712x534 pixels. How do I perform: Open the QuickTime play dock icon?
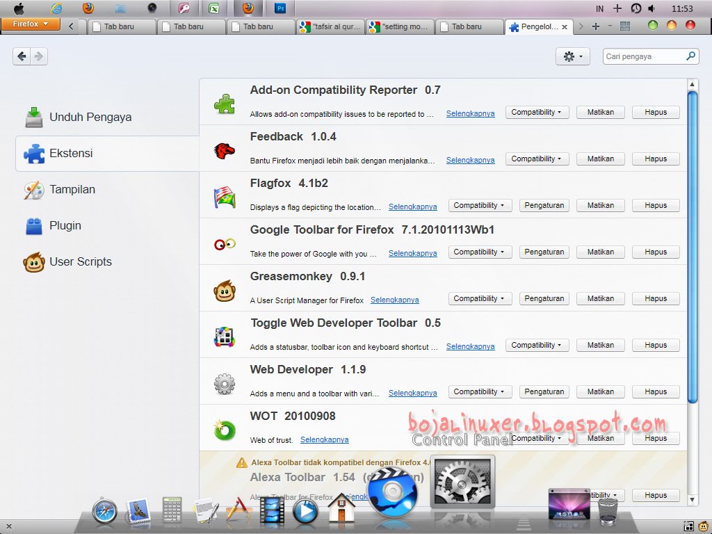305,511
